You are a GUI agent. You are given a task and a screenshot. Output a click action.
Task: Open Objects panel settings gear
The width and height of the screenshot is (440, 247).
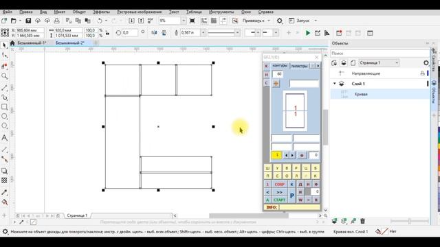click(x=426, y=62)
